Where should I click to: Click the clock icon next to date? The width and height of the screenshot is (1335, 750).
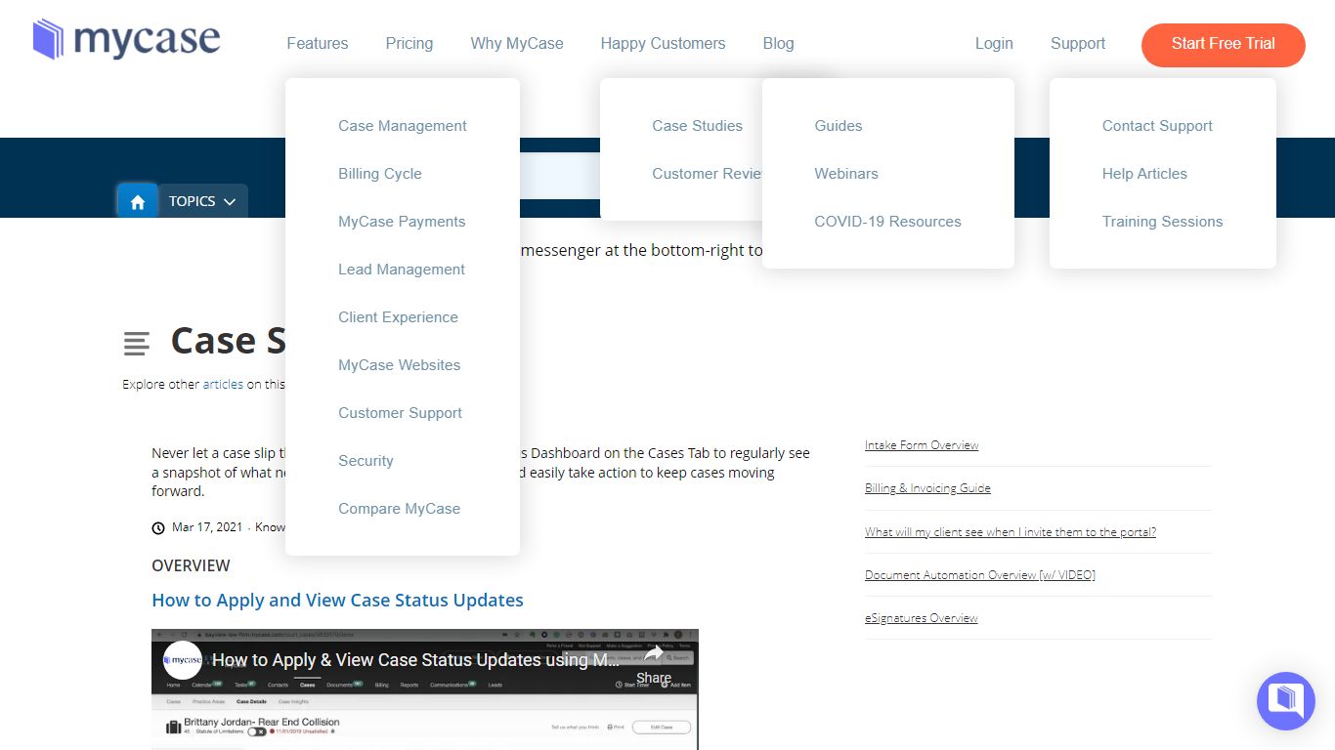tap(158, 528)
